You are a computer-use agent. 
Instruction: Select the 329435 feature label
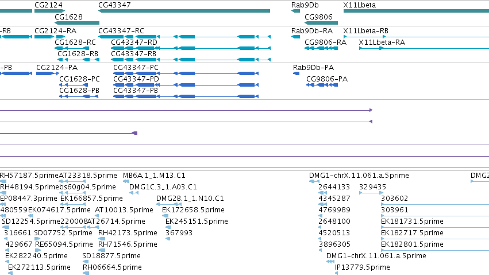(x=373, y=187)
